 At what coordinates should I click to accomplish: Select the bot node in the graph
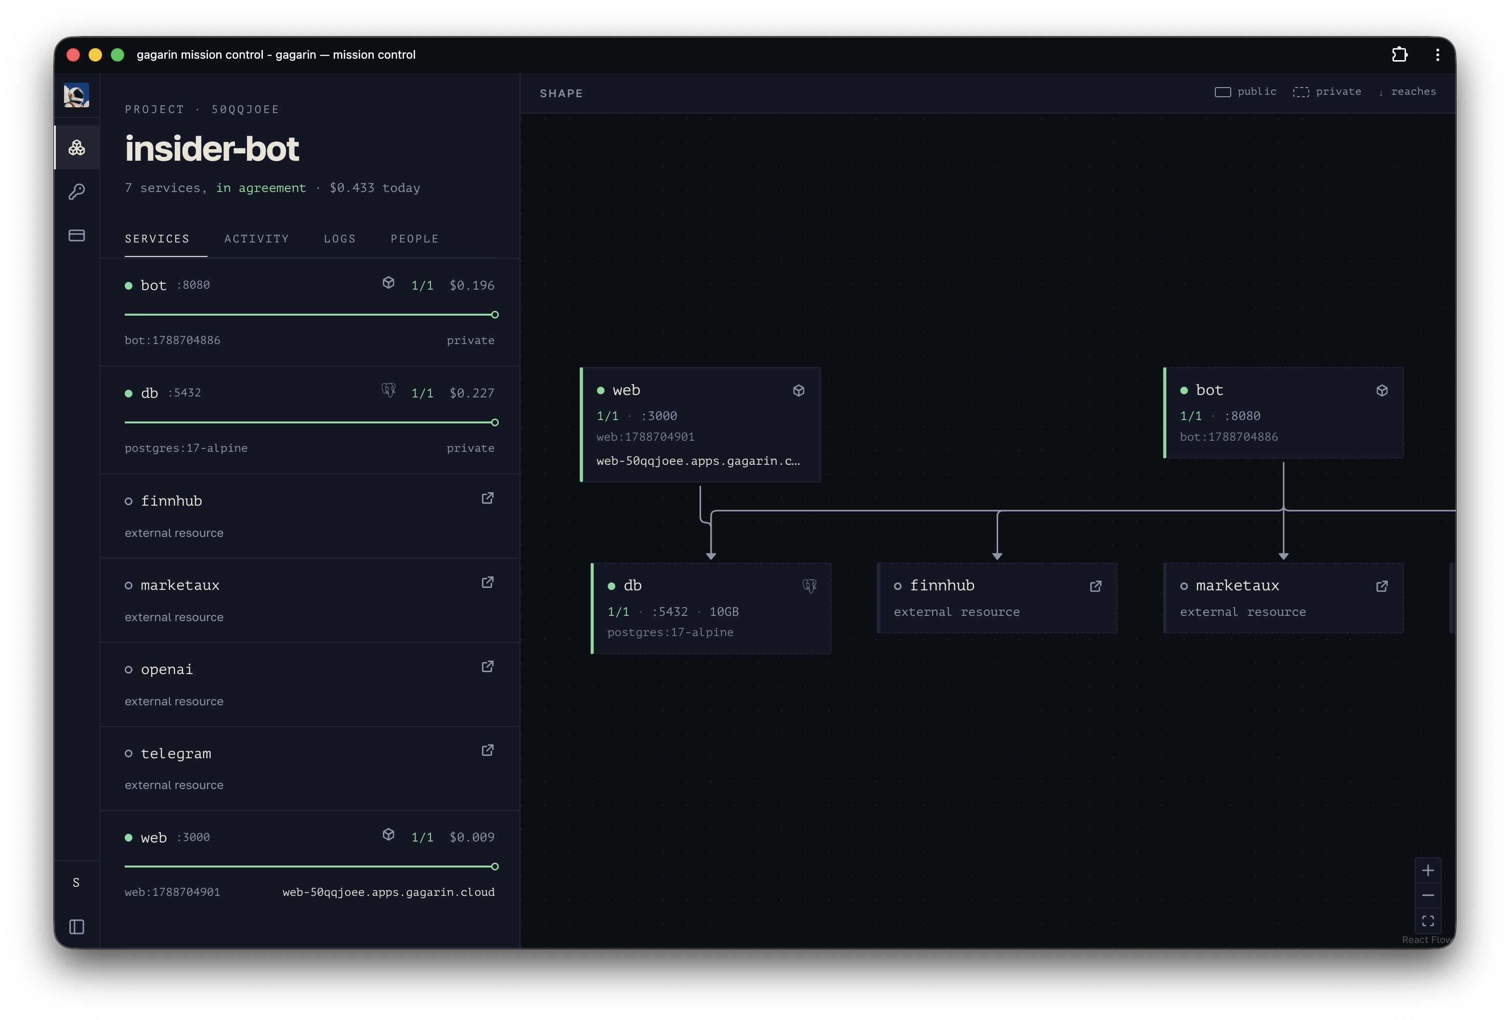(x=1283, y=413)
